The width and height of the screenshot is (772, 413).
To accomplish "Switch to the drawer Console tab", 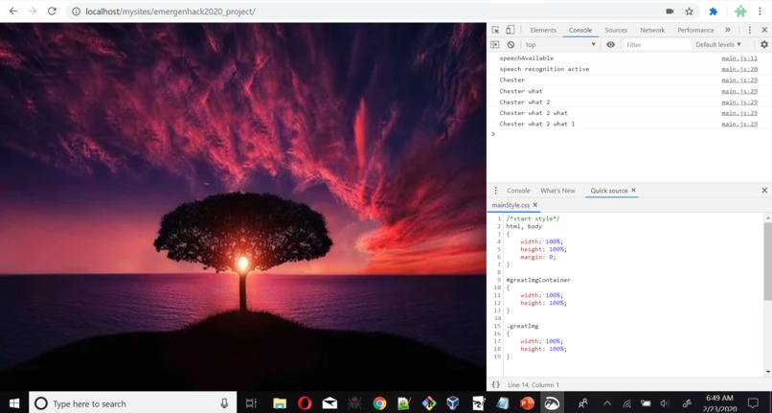I will click(518, 191).
